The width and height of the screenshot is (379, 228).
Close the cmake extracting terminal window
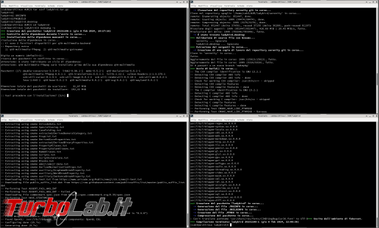tap(187, 116)
